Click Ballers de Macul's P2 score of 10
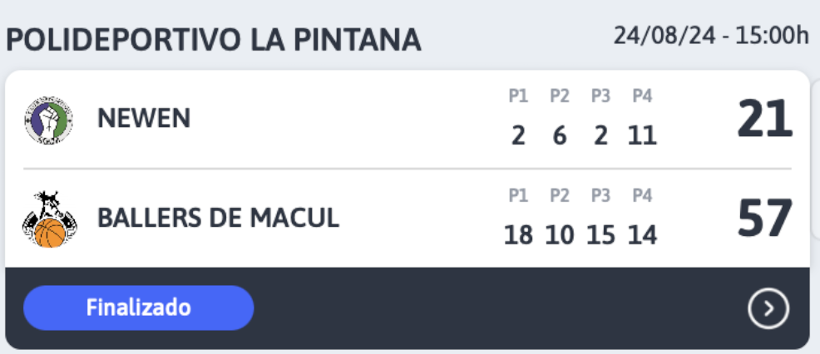Image resolution: width=820 pixels, height=354 pixels. pyautogui.click(x=560, y=235)
